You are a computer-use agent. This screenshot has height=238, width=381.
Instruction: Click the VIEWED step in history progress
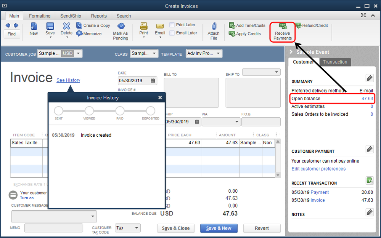89,111
